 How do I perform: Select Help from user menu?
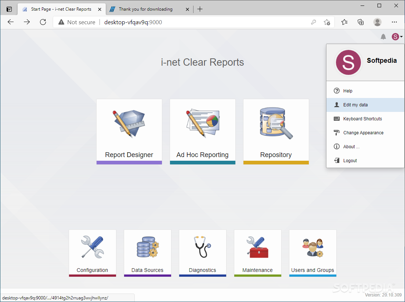[x=365, y=91]
